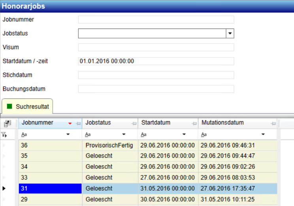
Task: Click the red sort arrow in Jobnummer header
Action: [70, 124]
